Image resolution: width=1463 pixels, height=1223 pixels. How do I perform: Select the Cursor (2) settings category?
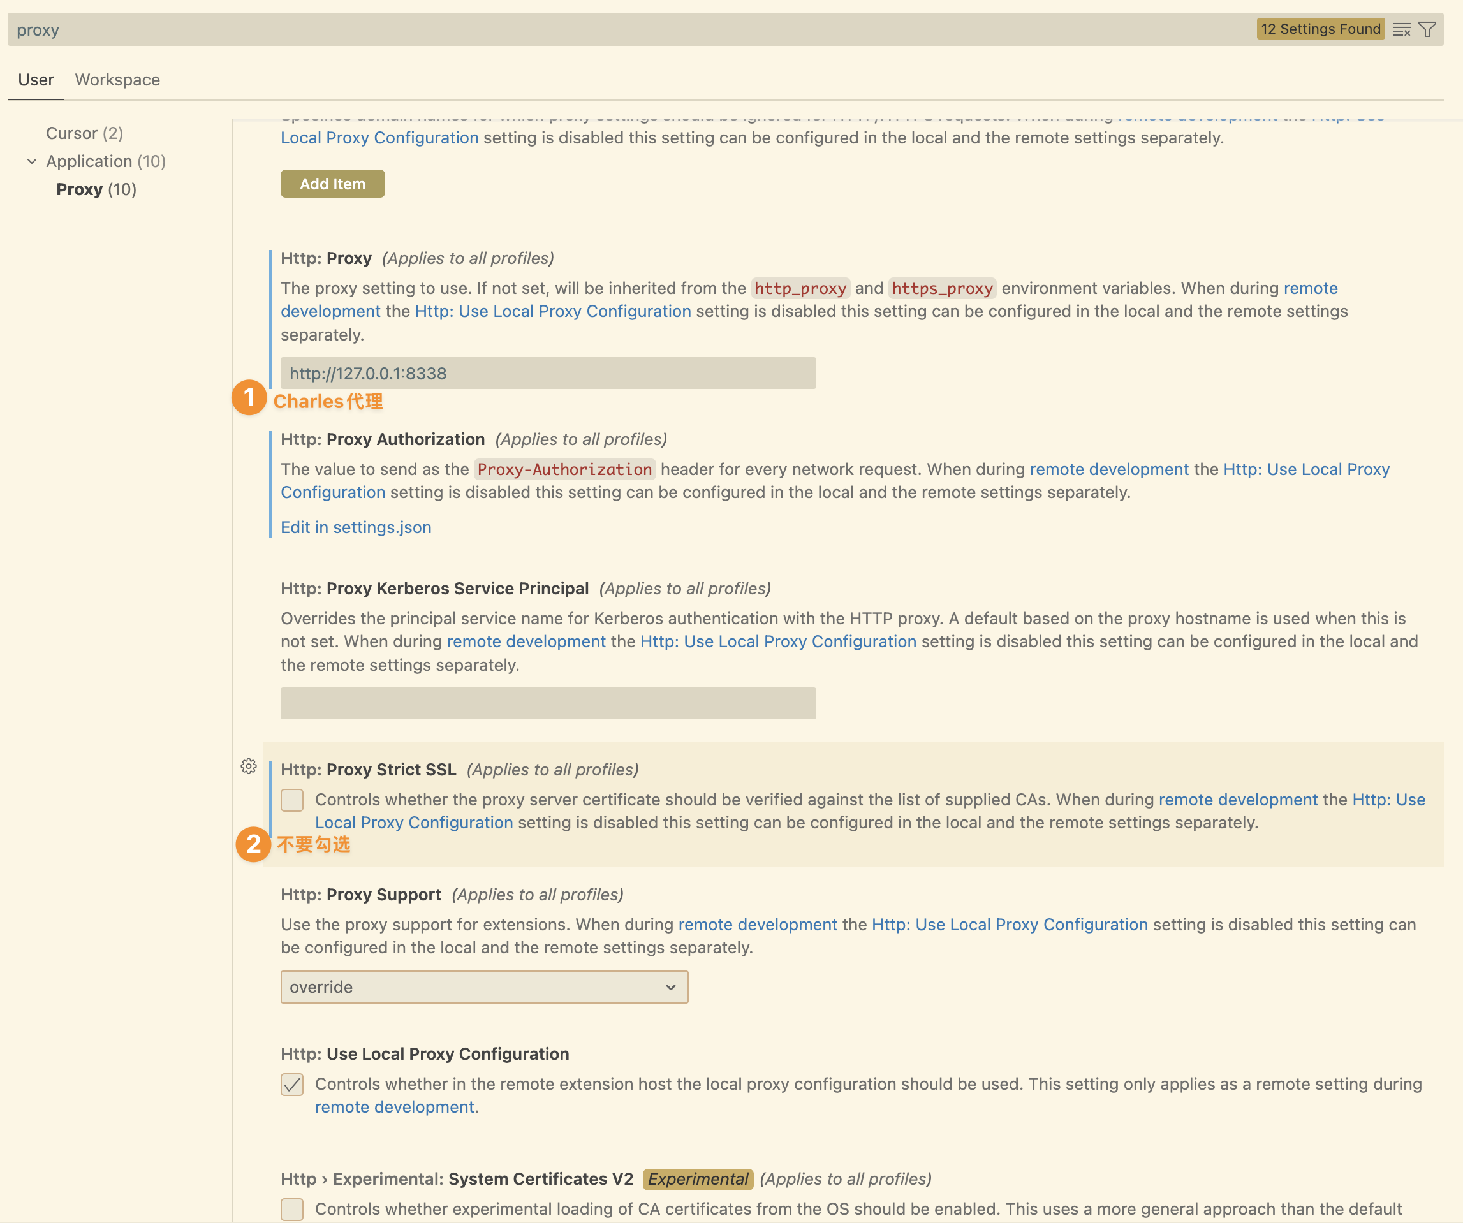tap(84, 133)
